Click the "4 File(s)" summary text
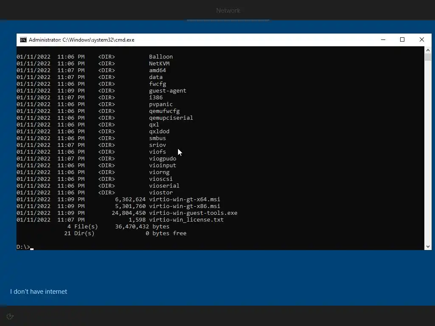This screenshot has height=326, width=435. click(x=83, y=227)
